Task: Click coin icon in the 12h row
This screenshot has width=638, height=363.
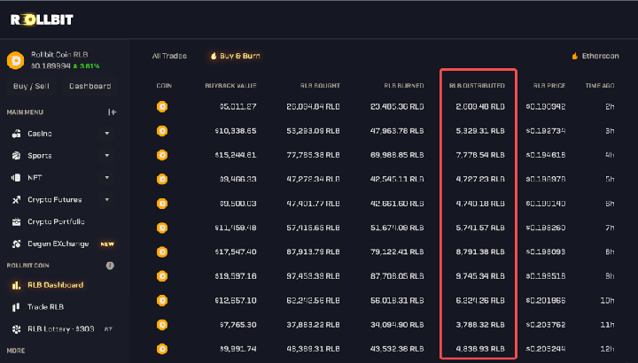Action: [162, 349]
